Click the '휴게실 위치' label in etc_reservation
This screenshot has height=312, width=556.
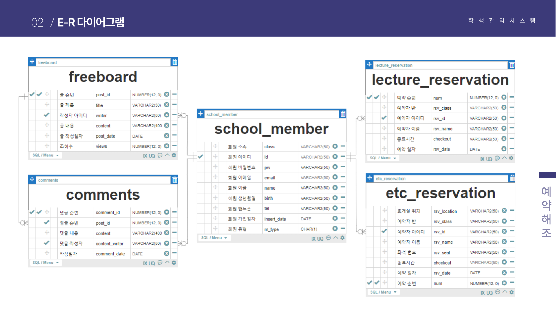(409, 211)
